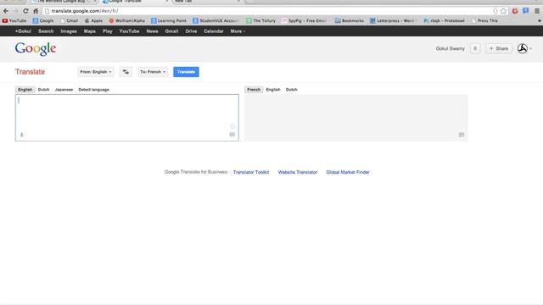Viewport: 543px width, 305px height.
Task: Switch to the New Tab browser tab
Action: (x=206, y=2)
